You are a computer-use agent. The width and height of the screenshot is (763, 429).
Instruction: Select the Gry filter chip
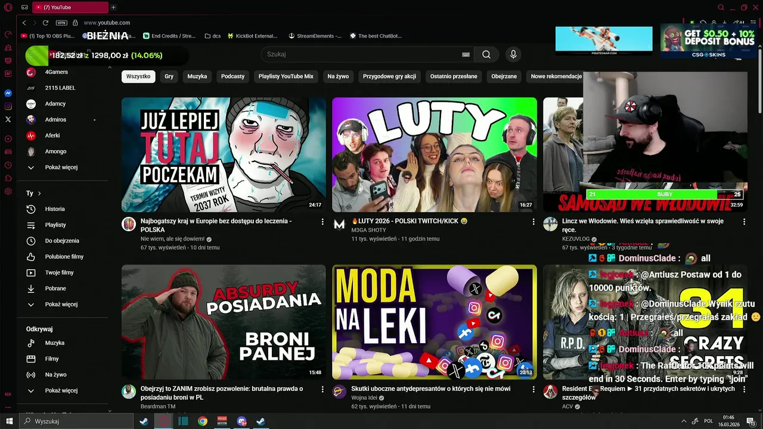169,76
